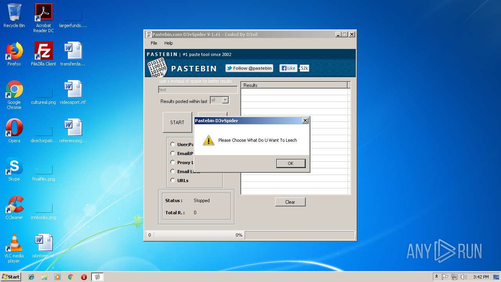This screenshot has width=501, height=282.
Task: Switch to the D3vSpider taskbar button
Action: pyautogui.click(x=97, y=277)
